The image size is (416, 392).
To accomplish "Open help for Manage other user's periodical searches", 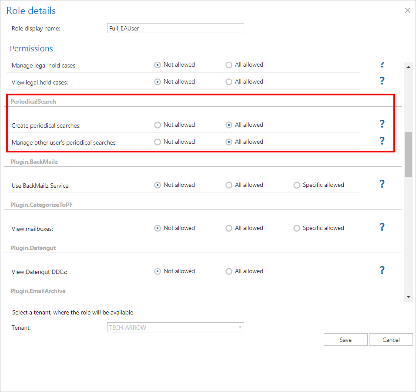I will [382, 141].
